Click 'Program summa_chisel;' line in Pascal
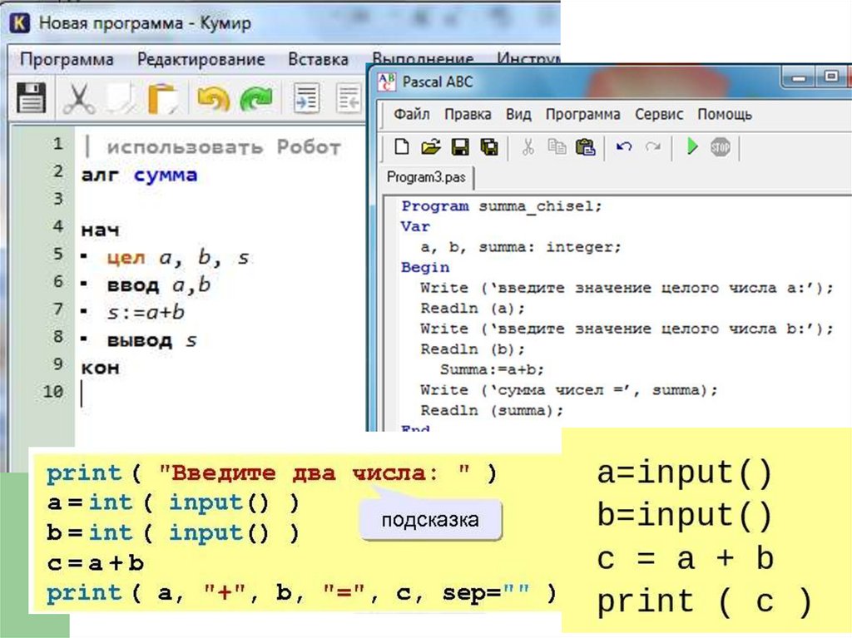Screen dimensions: 852x638 (x=502, y=206)
